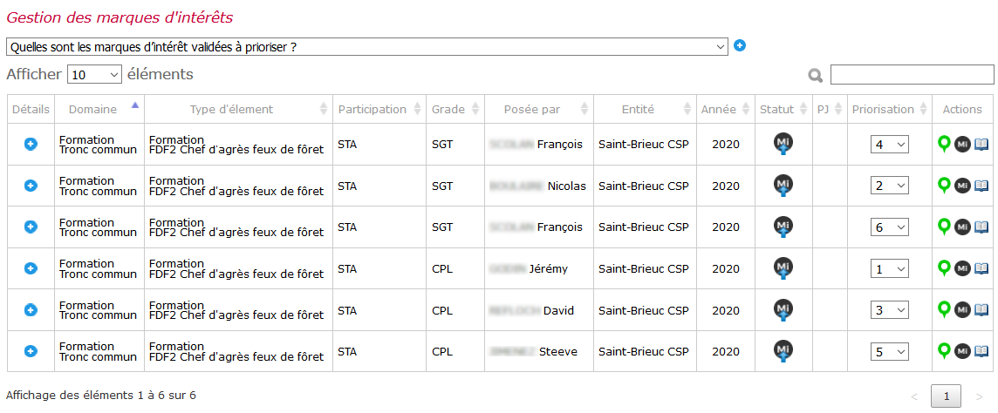The image size is (998, 413).
Task: Open book icon in first François row
Action: (982, 145)
